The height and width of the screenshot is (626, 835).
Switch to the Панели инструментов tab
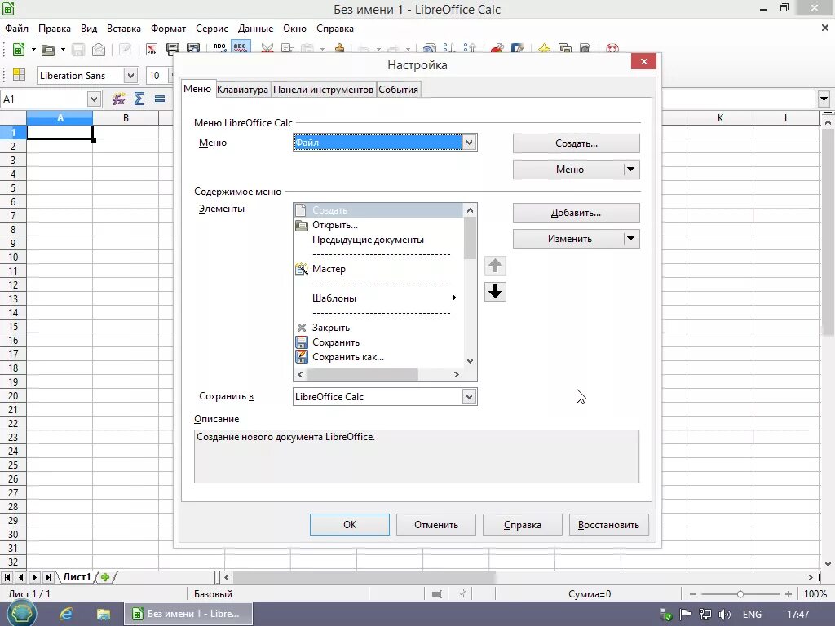coord(323,90)
